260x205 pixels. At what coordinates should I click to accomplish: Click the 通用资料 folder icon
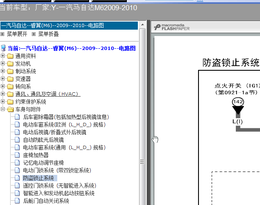pyautogui.click(x=10, y=56)
